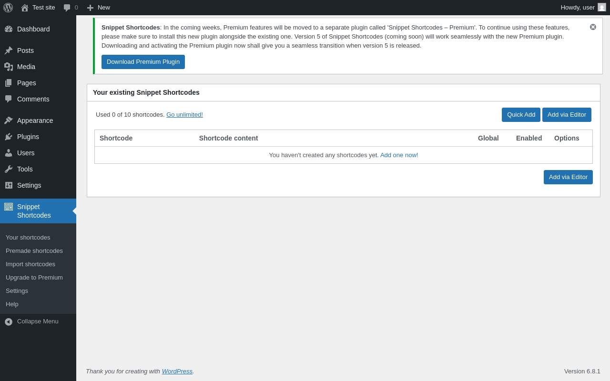The width and height of the screenshot is (610, 381).
Task: Click the plus New icon in admin bar
Action: 90,8
